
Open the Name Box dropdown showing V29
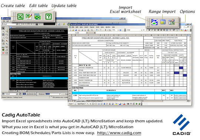(87, 33)
